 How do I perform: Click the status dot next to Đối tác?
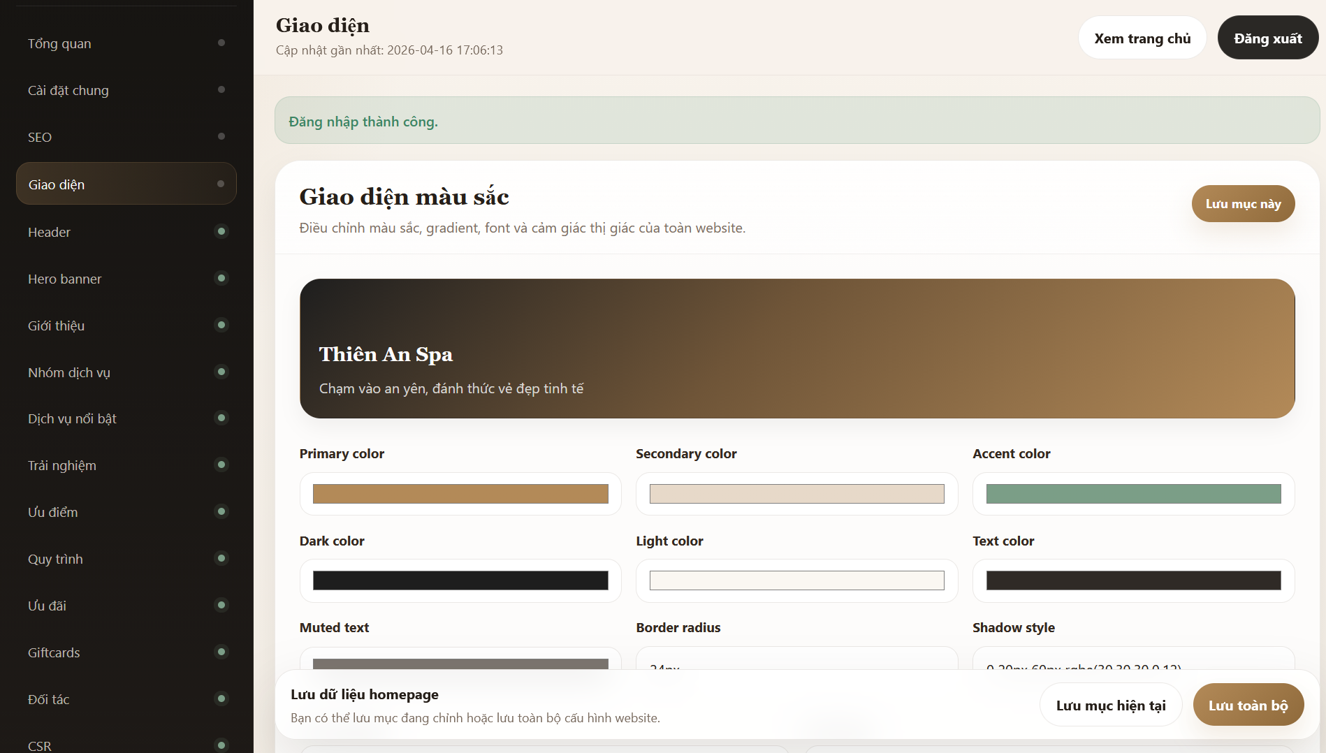[221, 699]
